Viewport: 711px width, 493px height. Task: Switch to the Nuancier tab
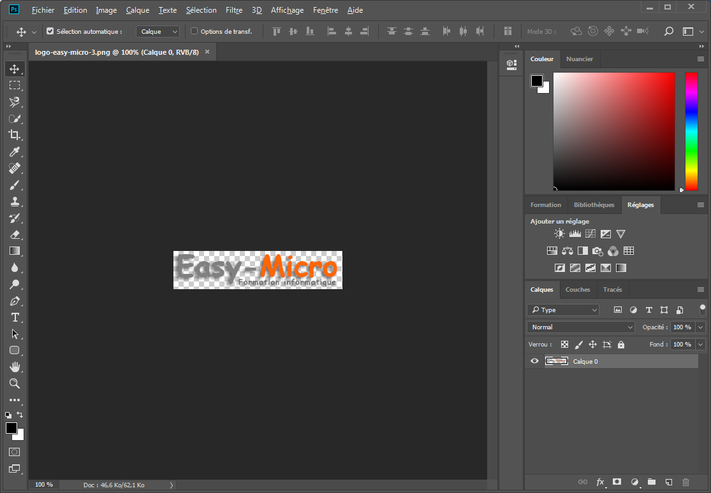(580, 59)
